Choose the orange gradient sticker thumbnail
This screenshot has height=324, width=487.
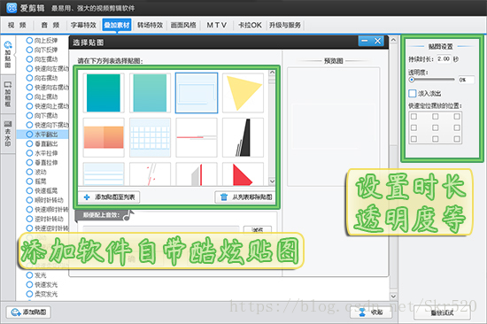[x=104, y=137]
